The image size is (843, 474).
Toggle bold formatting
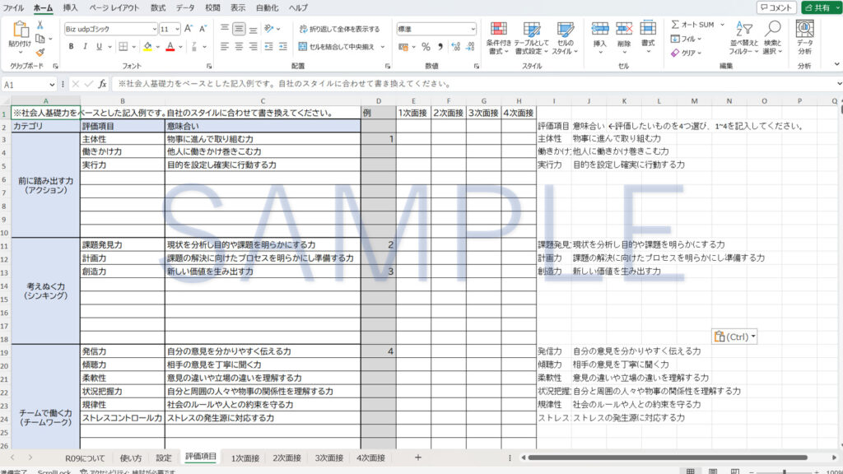tap(71, 47)
